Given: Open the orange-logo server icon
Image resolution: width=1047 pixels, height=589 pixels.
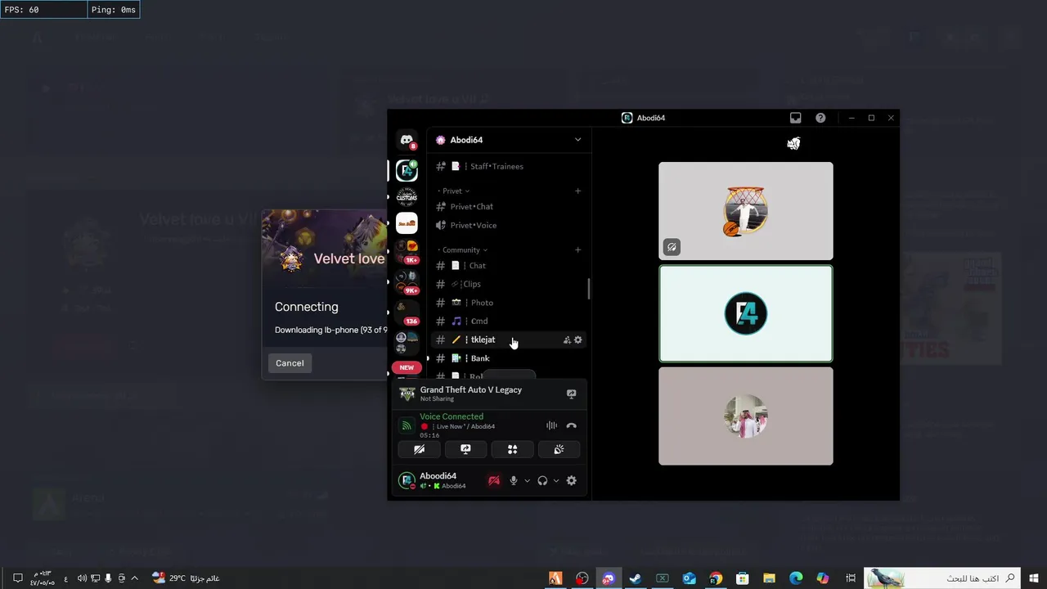Looking at the screenshot, I should [407, 223].
